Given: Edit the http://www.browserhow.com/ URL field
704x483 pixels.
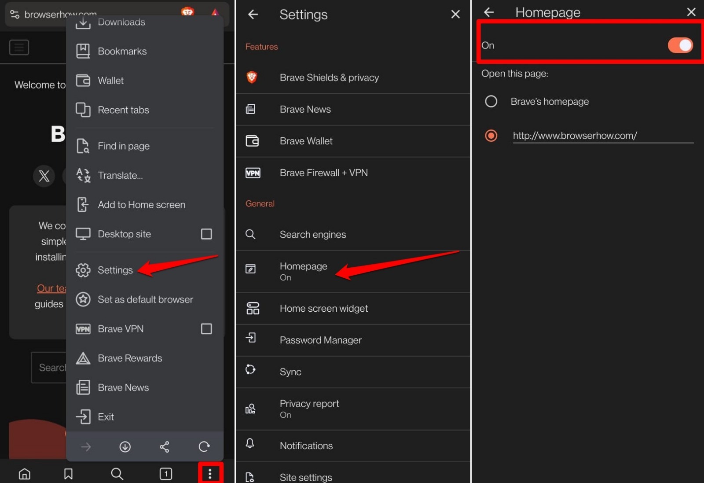Looking at the screenshot, I should coord(603,136).
